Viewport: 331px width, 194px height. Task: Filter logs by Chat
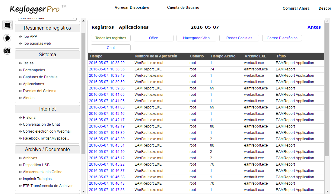pos(111,48)
